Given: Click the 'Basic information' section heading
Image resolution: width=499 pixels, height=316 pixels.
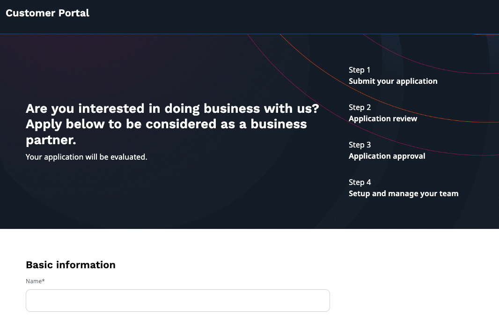Looking at the screenshot, I should coord(71,265).
